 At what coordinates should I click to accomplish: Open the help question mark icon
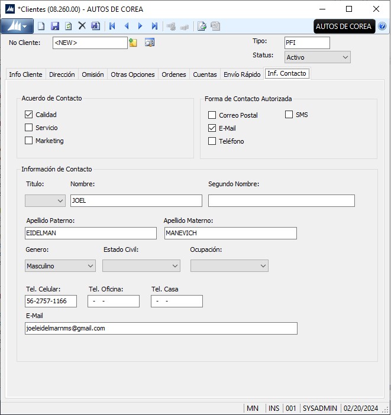[382, 26]
